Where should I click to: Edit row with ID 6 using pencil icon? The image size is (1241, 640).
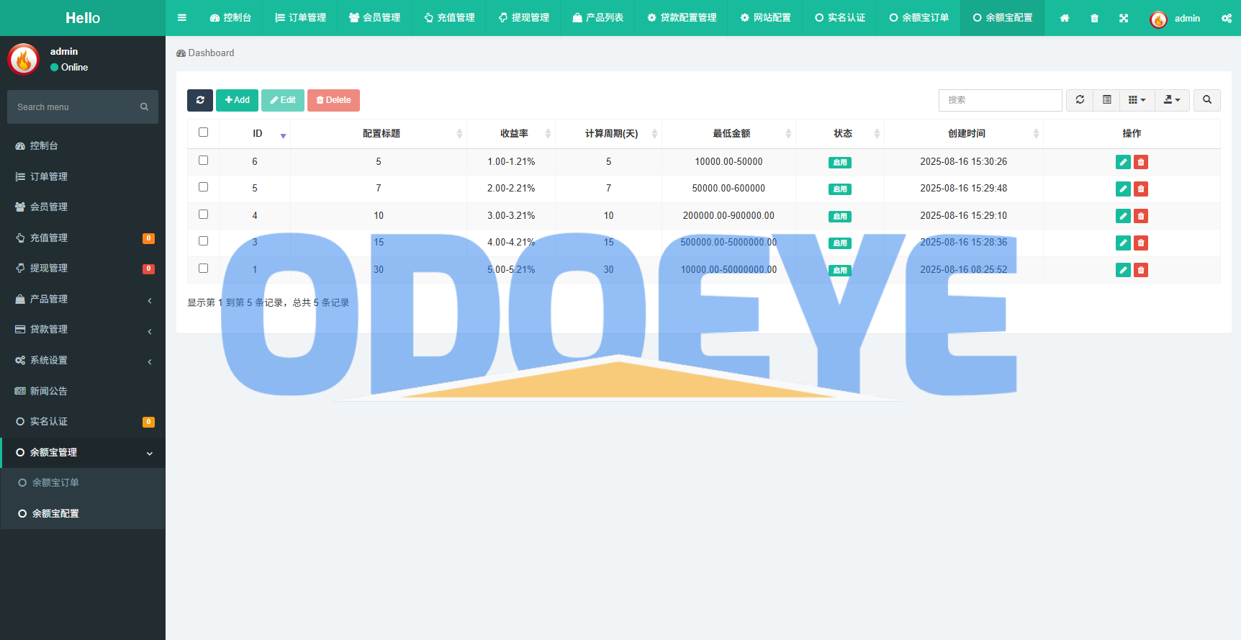click(x=1123, y=162)
